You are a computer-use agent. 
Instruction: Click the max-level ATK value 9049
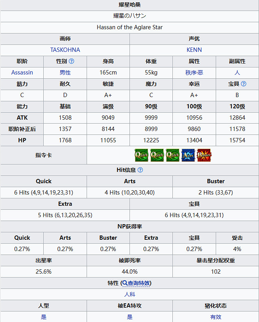tap(108, 118)
